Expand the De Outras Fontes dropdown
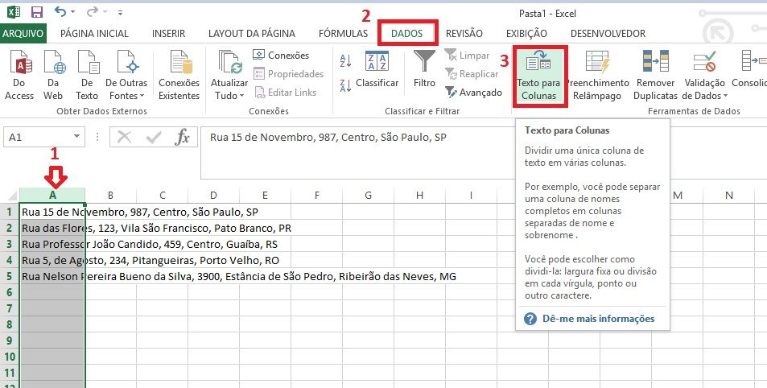The height and width of the screenshot is (388, 767). tap(126, 95)
